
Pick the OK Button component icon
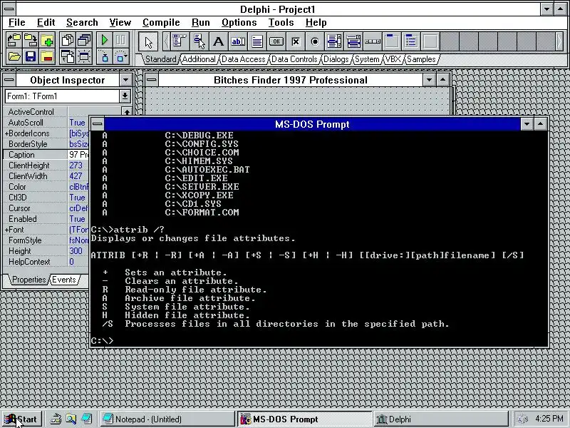tap(276, 41)
